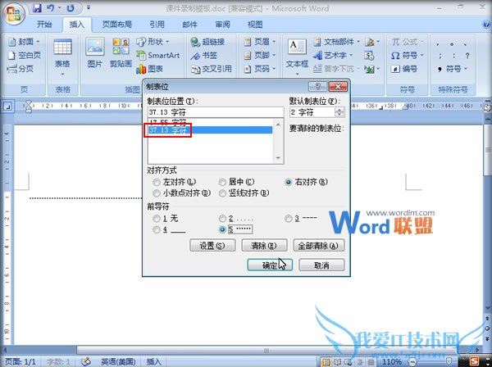
Task: Switch to full screen reading view
Action: (337, 362)
